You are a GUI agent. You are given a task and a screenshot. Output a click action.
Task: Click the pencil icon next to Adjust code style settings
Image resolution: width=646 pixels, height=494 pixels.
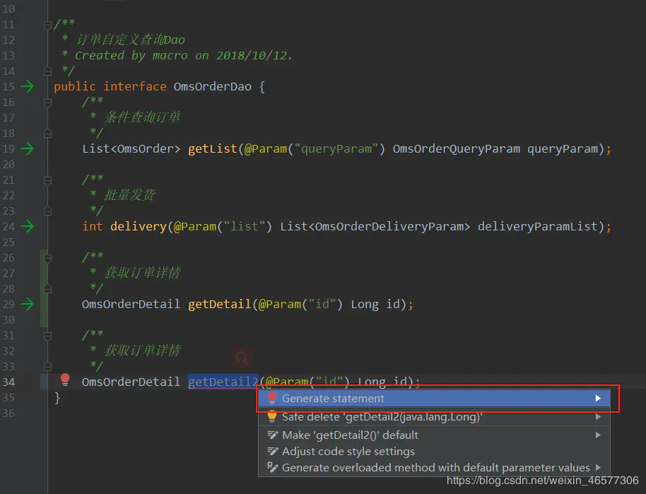click(x=273, y=451)
